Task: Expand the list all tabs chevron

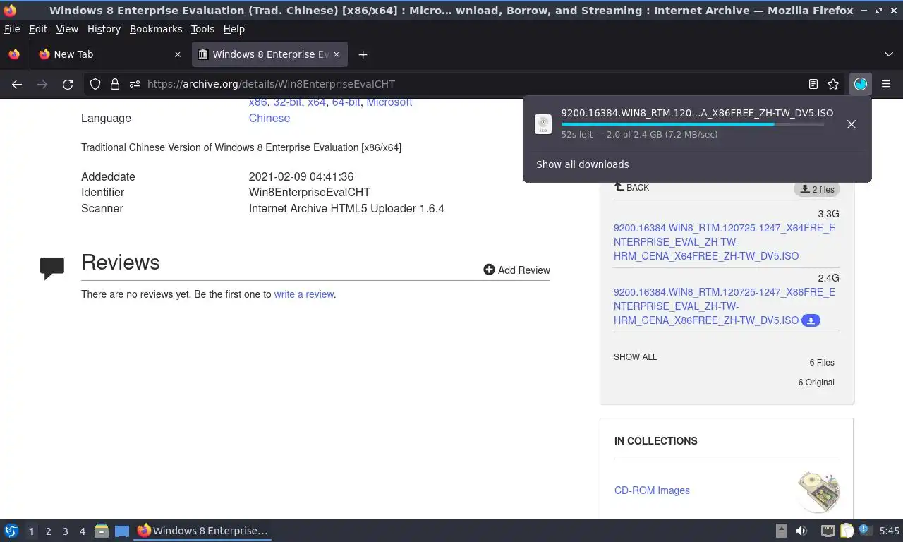Action: 889,54
